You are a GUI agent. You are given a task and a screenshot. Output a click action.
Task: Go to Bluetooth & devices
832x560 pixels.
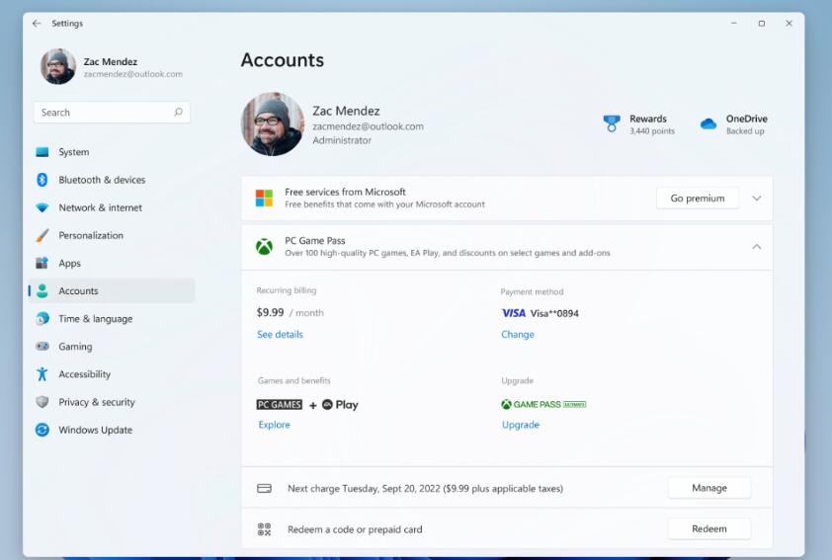(x=102, y=180)
